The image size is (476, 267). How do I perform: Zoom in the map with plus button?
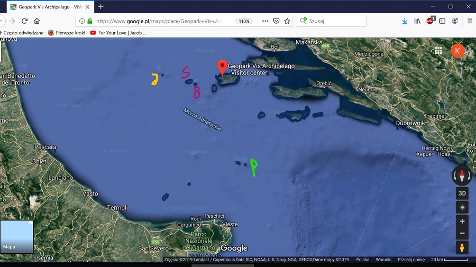[462, 222]
